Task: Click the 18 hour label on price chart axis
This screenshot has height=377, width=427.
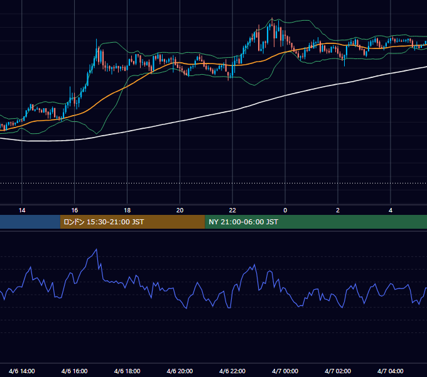Action: tap(127, 210)
